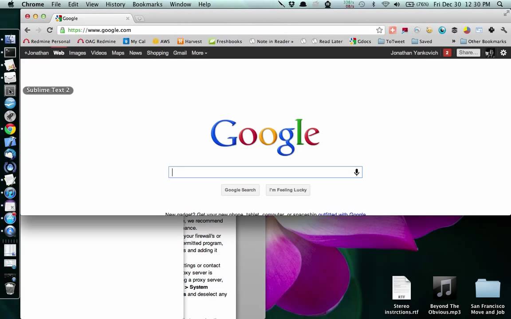Screen dimensions: 511x319
Task: Bookmark this page with the star icon
Action: coord(379,30)
